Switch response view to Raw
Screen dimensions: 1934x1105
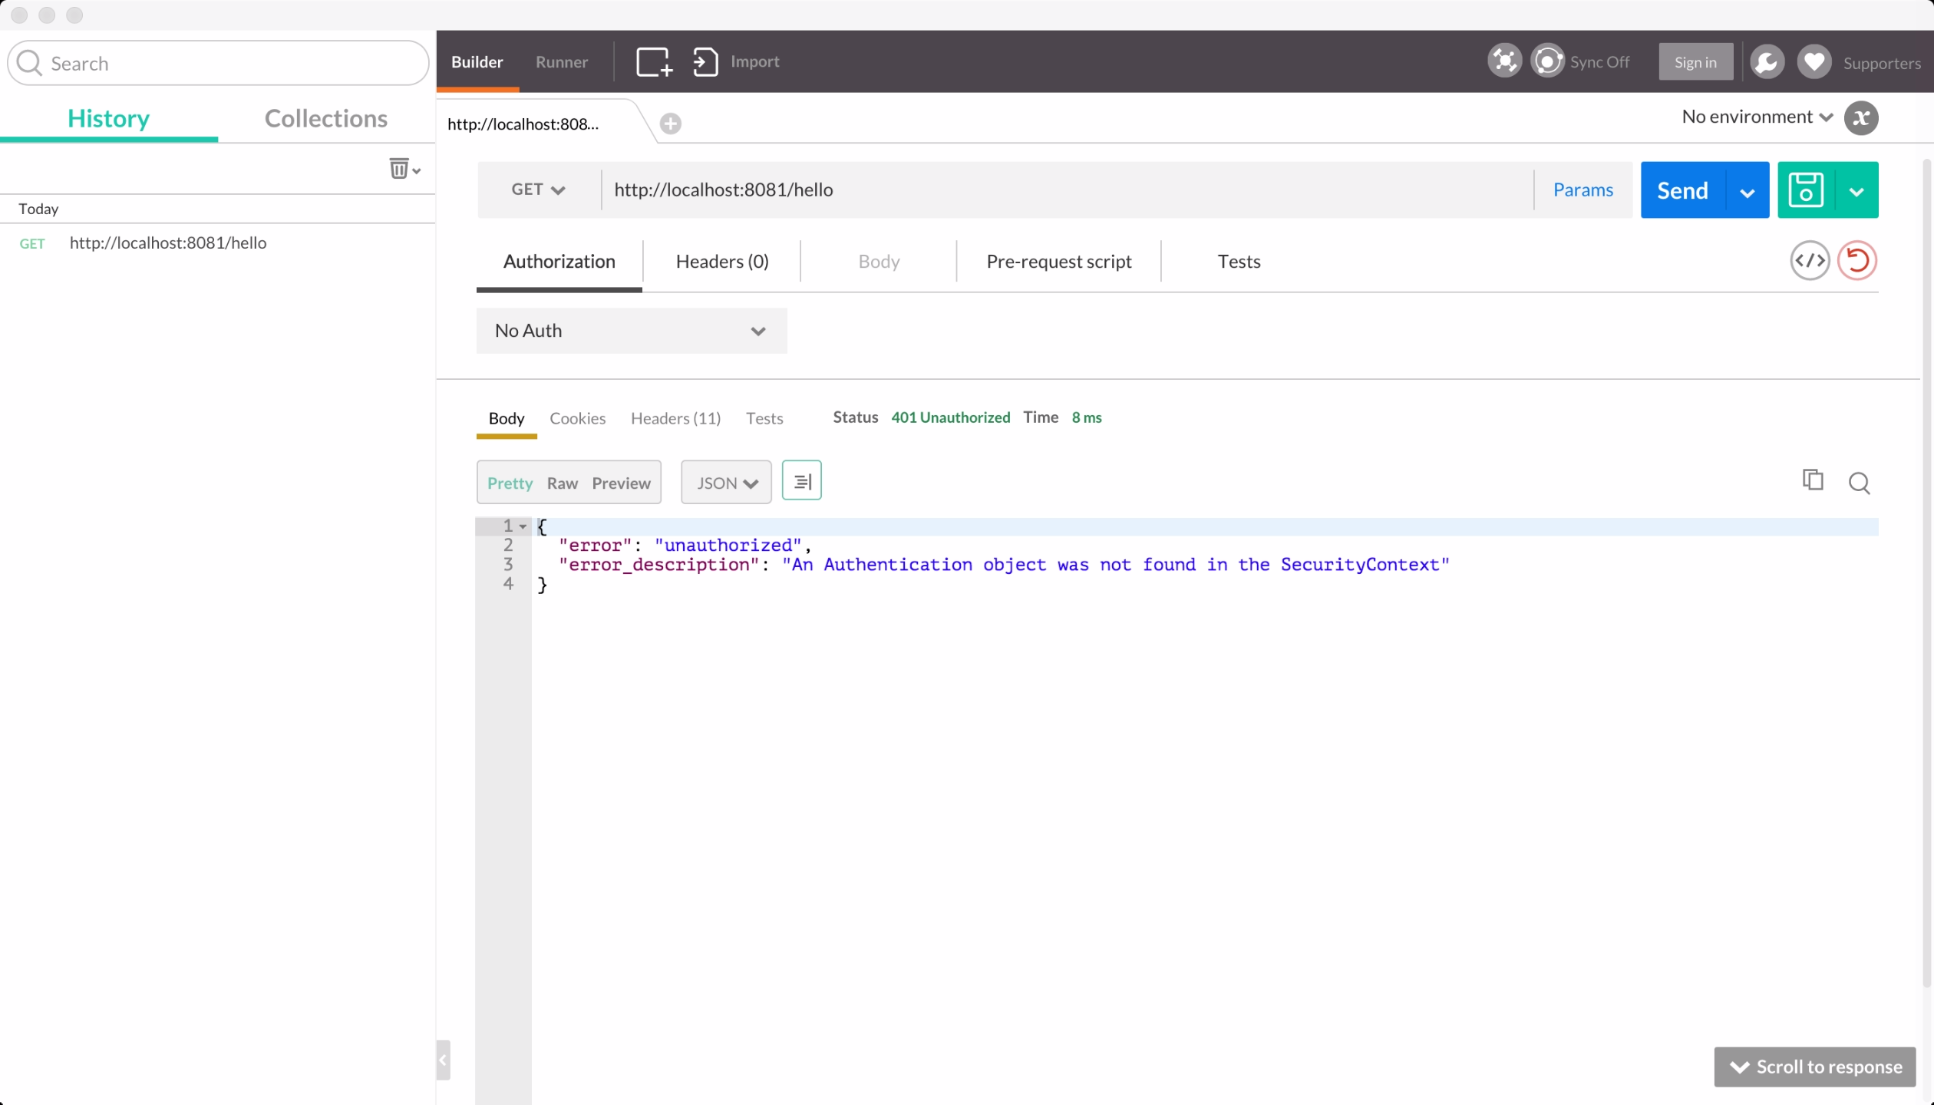[562, 483]
